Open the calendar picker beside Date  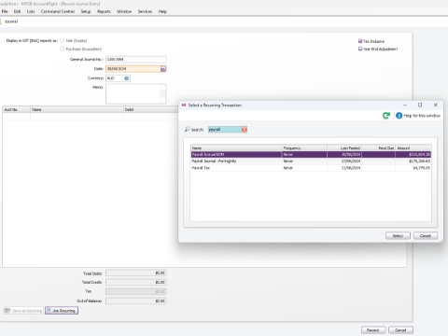click(163, 69)
